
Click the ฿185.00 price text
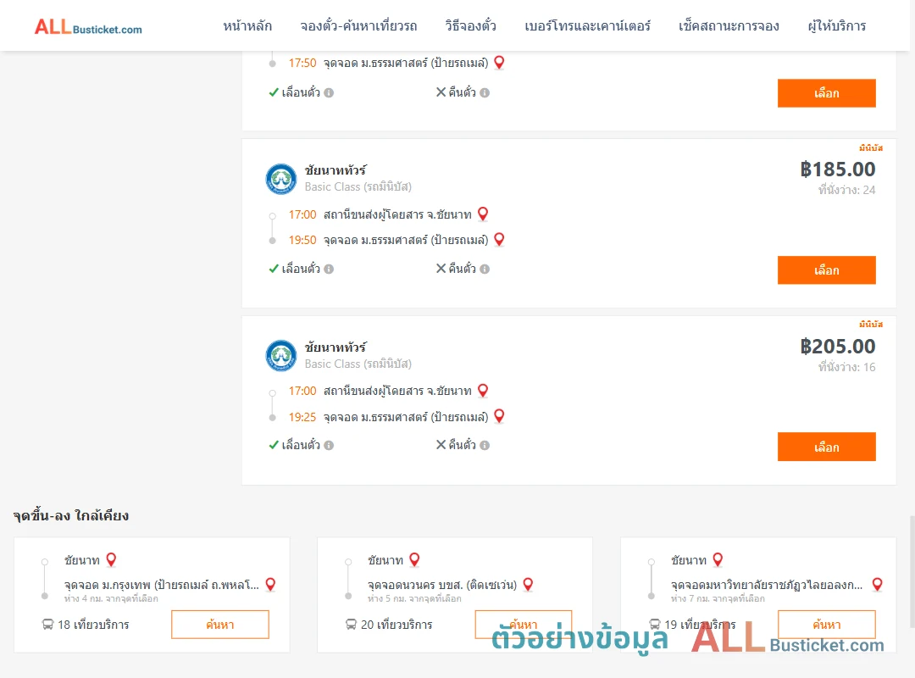pos(837,169)
